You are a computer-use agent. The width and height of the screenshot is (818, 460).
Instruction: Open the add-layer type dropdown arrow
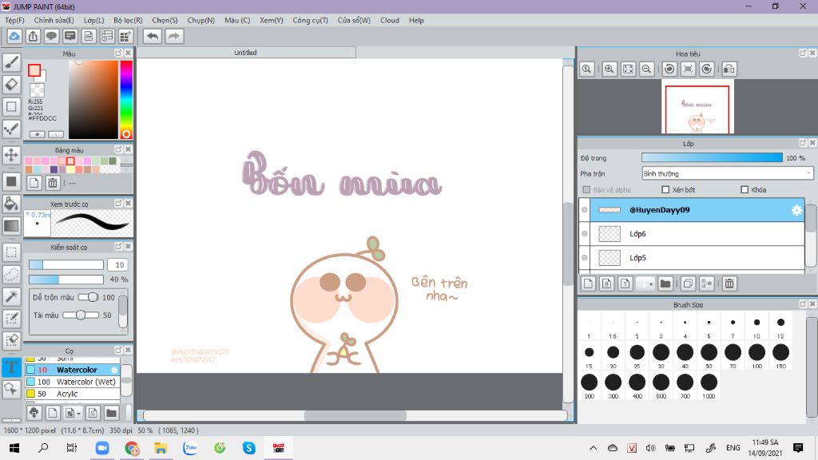pyautogui.click(x=651, y=284)
